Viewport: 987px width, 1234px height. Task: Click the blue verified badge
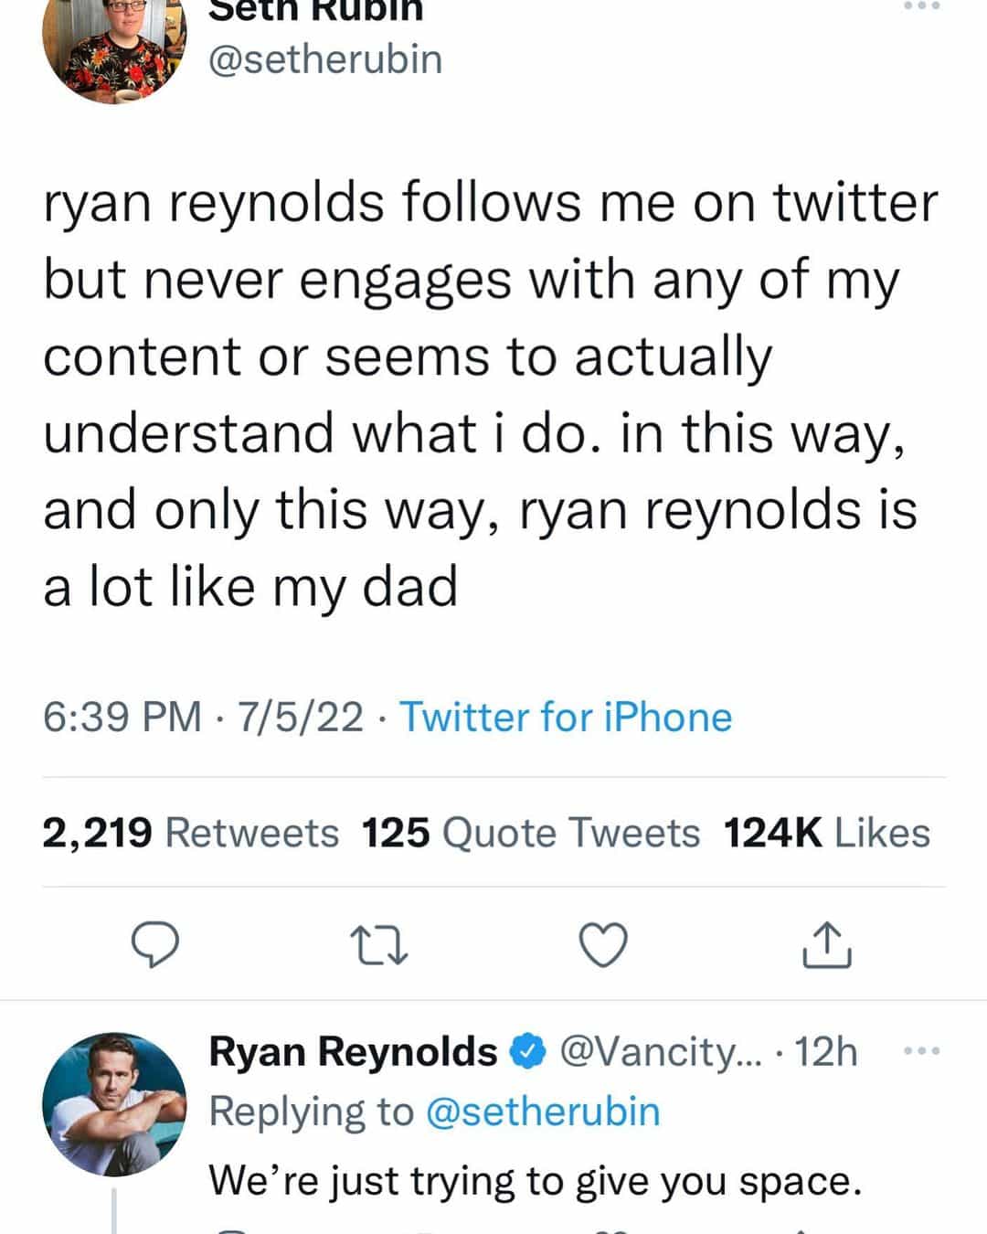click(527, 1052)
